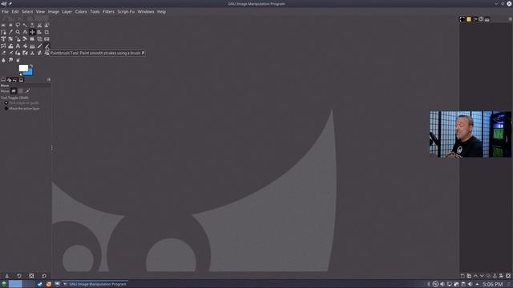
Task: Reset tool options to defaults
Action: pos(44,276)
